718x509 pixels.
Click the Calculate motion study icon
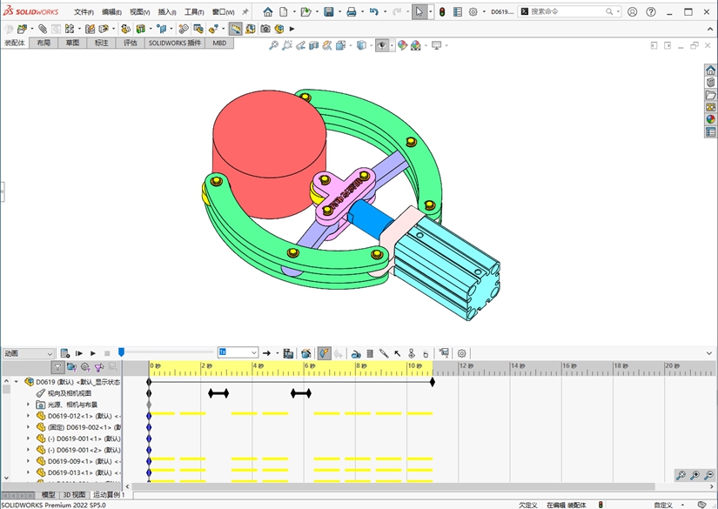coord(64,353)
